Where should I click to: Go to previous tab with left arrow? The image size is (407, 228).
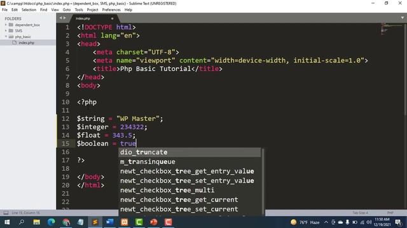[x=60, y=18]
